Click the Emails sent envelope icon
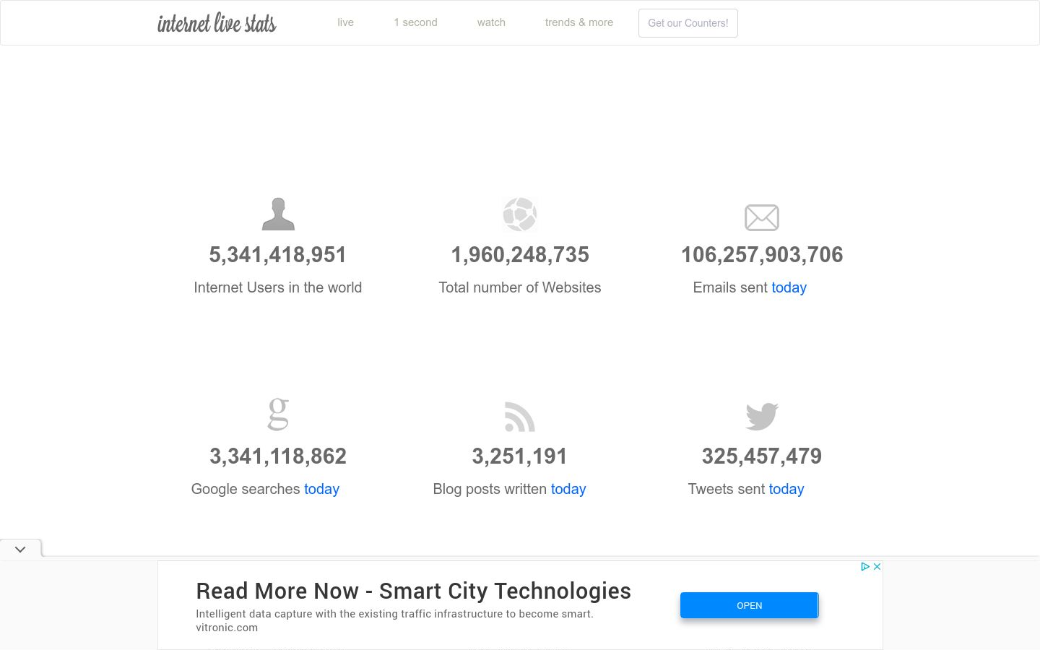1040x650 pixels. click(x=762, y=217)
